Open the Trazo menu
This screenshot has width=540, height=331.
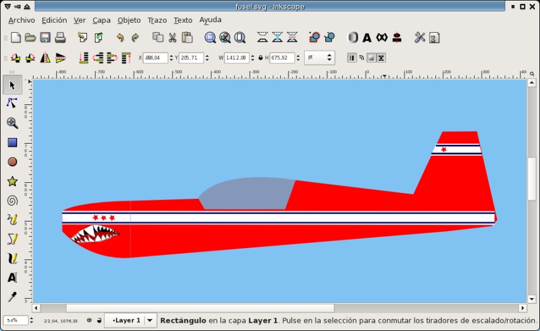[157, 20]
